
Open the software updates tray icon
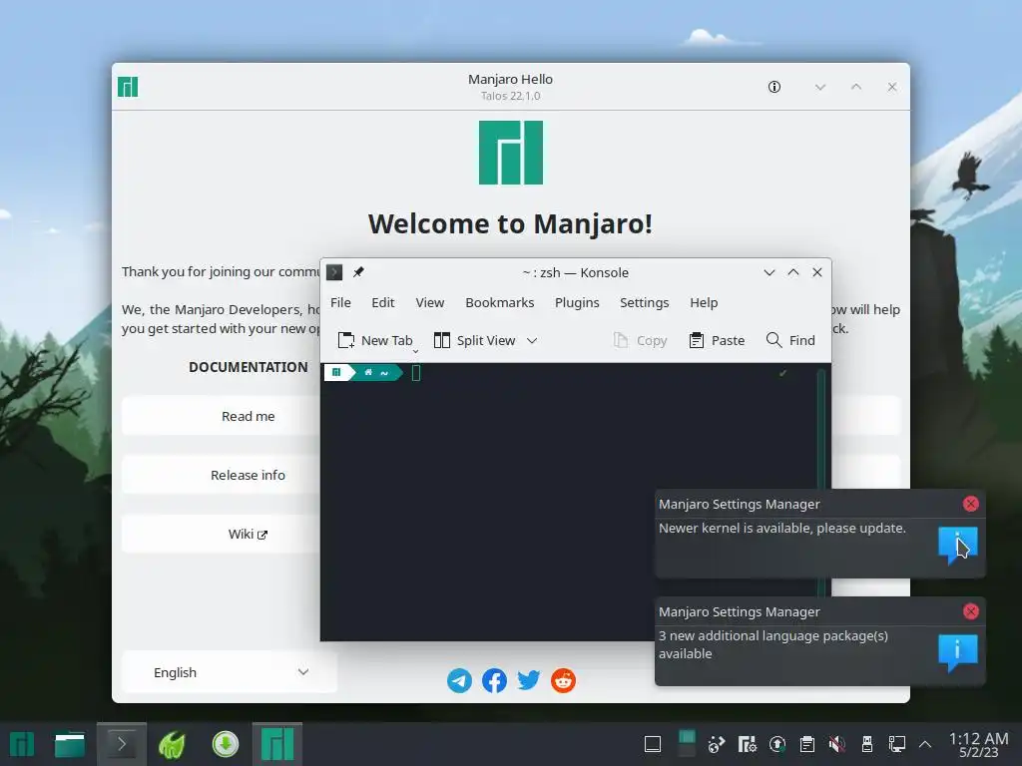pyautogui.click(x=776, y=744)
